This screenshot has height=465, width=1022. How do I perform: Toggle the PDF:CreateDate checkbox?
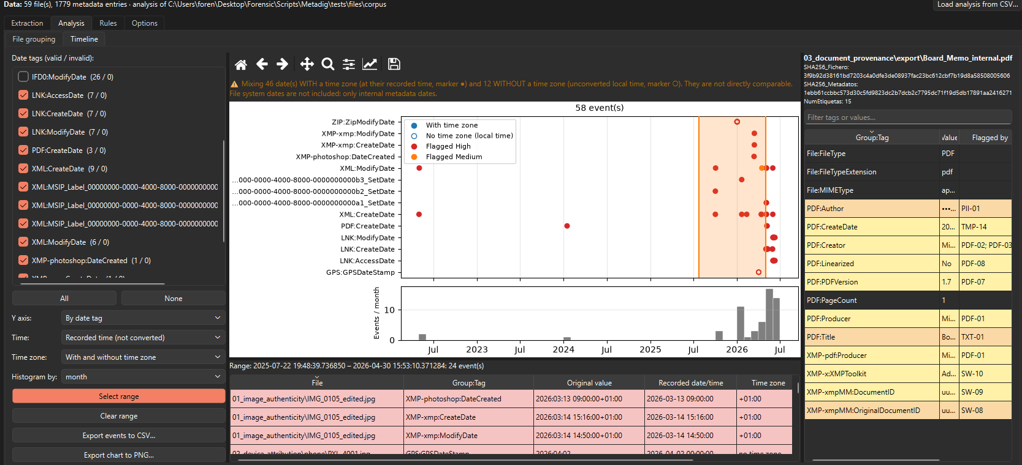tap(23, 150)
